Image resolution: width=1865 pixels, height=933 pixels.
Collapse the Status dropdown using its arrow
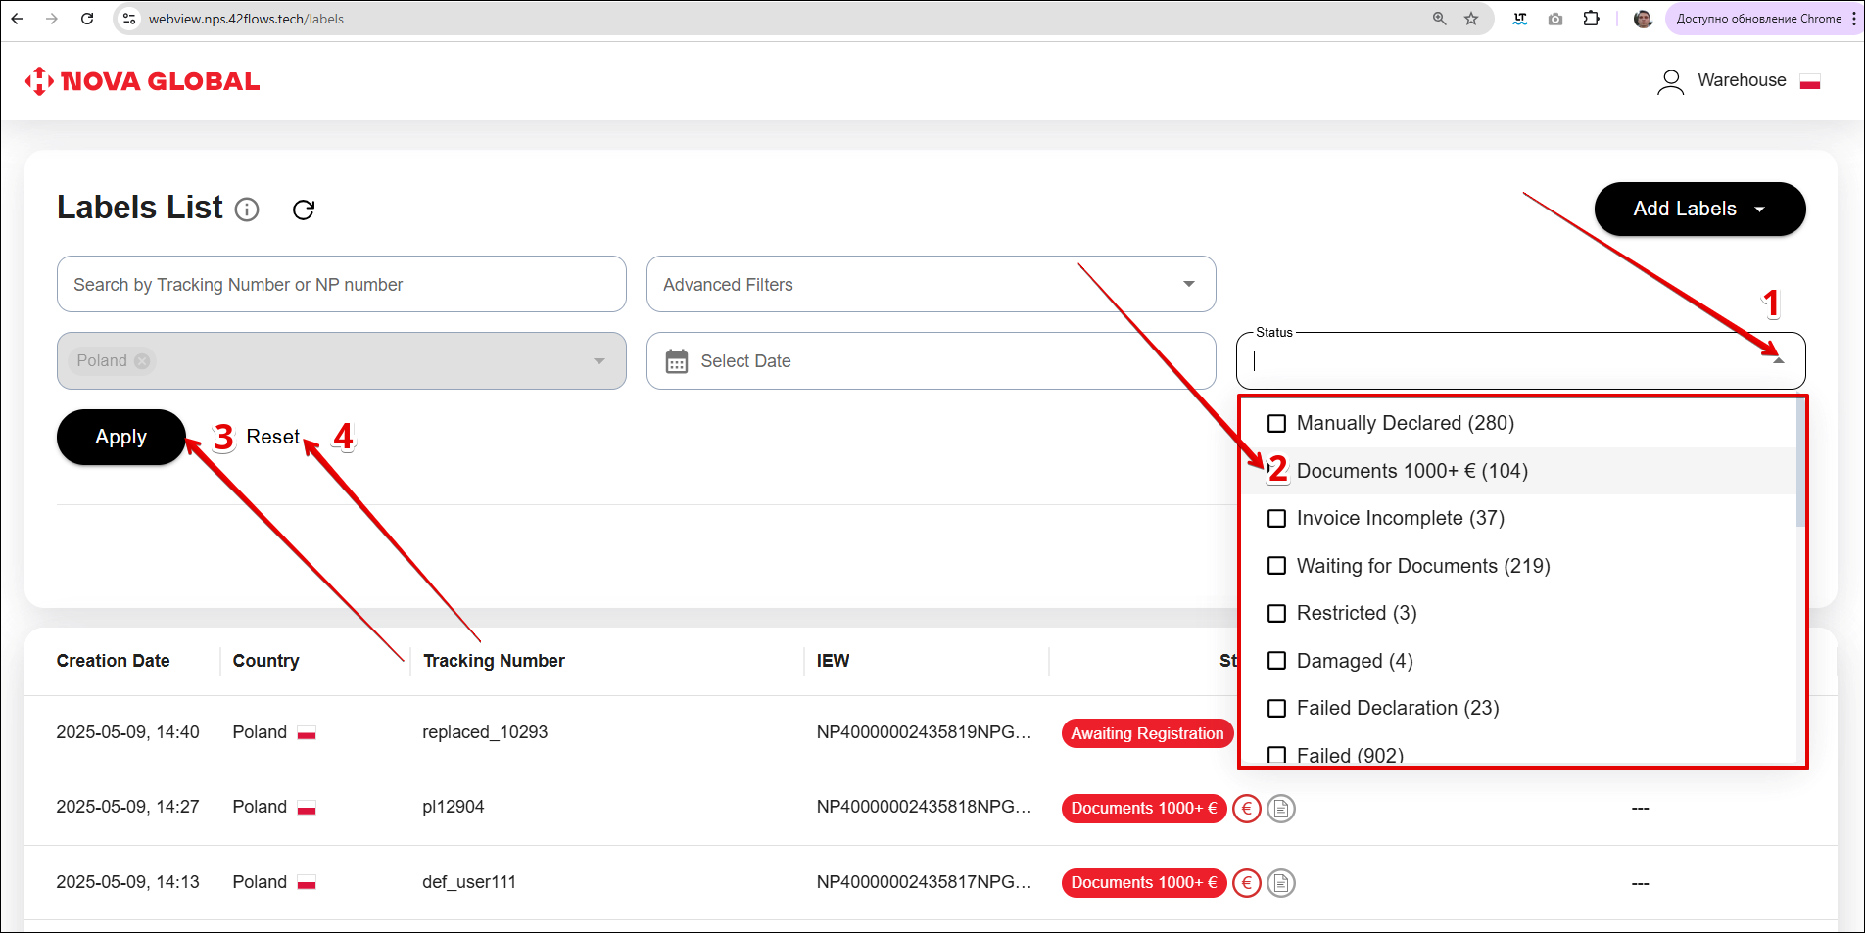click(1778, 361)
